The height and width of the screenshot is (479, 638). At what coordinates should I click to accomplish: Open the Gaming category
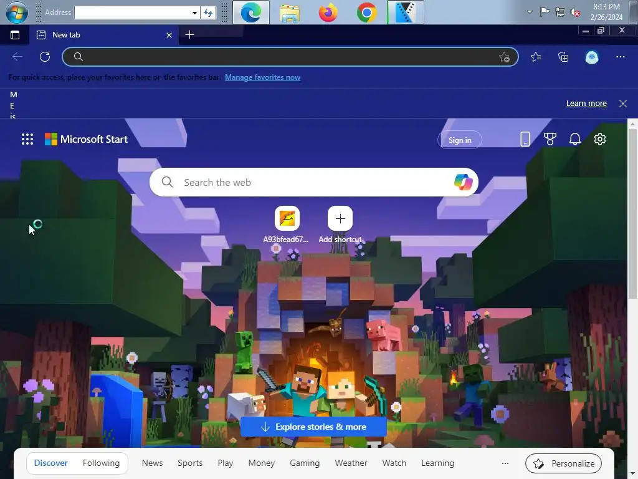(x=305, y=463)
